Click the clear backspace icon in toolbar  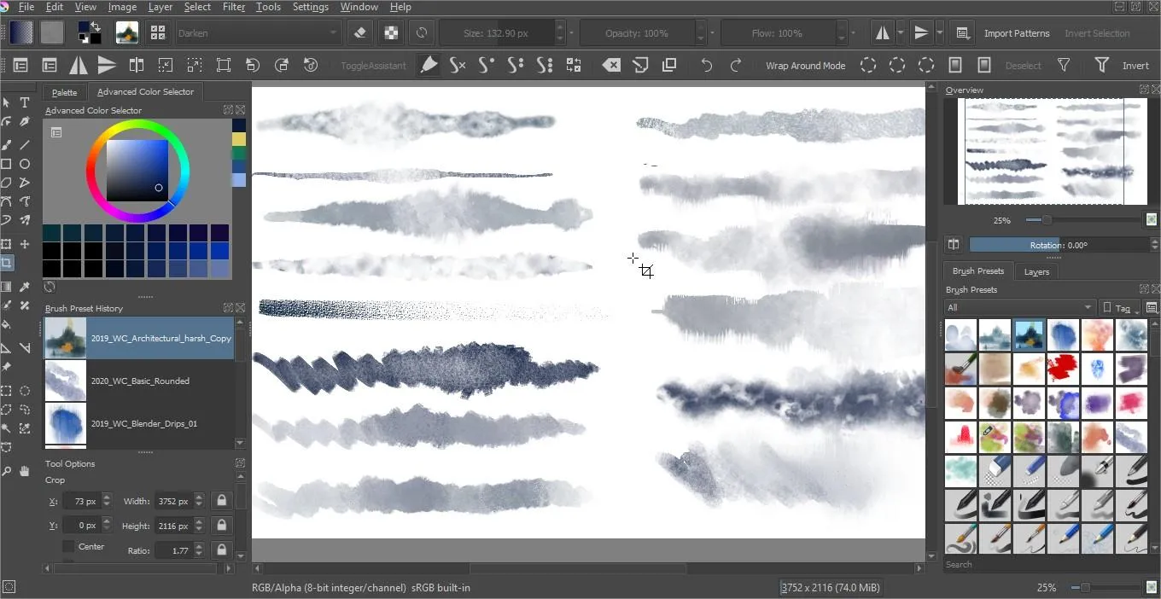(x=611, y=65)
